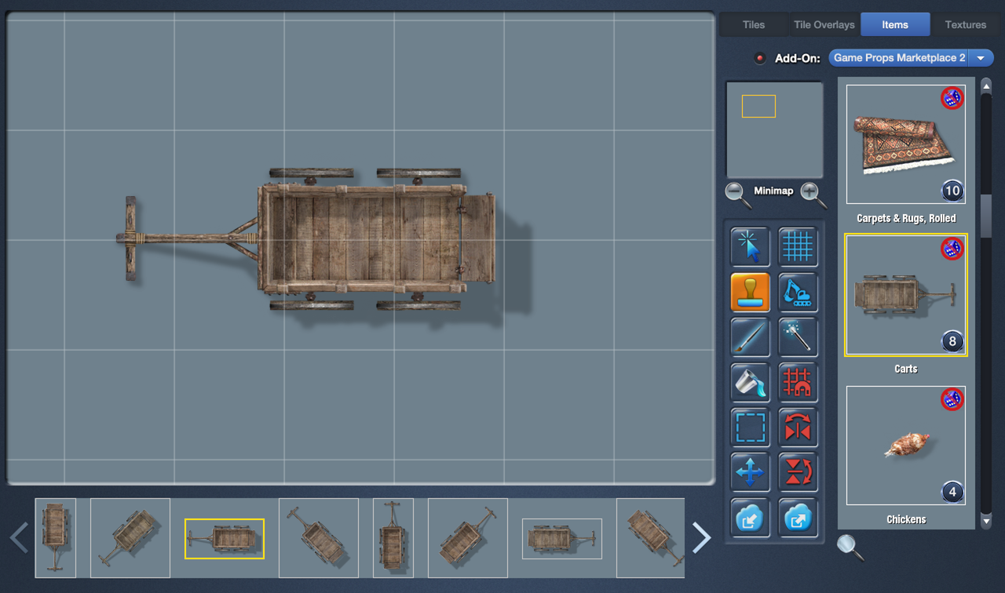
Task: Click the item list scroll down arrow
Action: 986,521
